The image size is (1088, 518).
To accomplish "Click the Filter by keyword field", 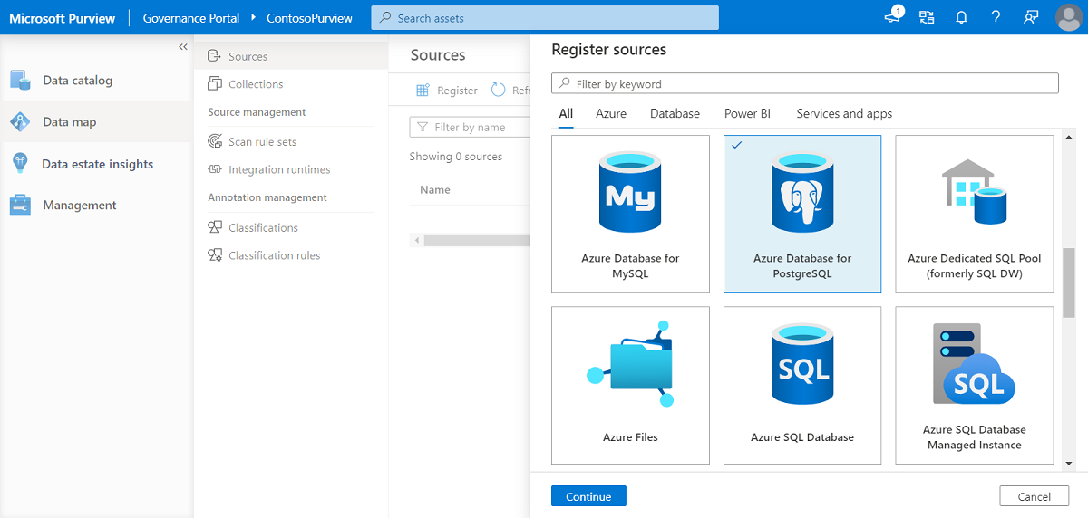I will (804, 83).
